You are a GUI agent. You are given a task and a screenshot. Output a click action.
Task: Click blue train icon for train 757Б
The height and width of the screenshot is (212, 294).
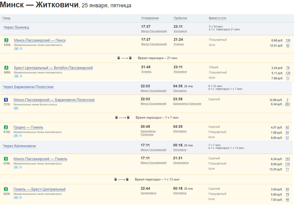6,100
